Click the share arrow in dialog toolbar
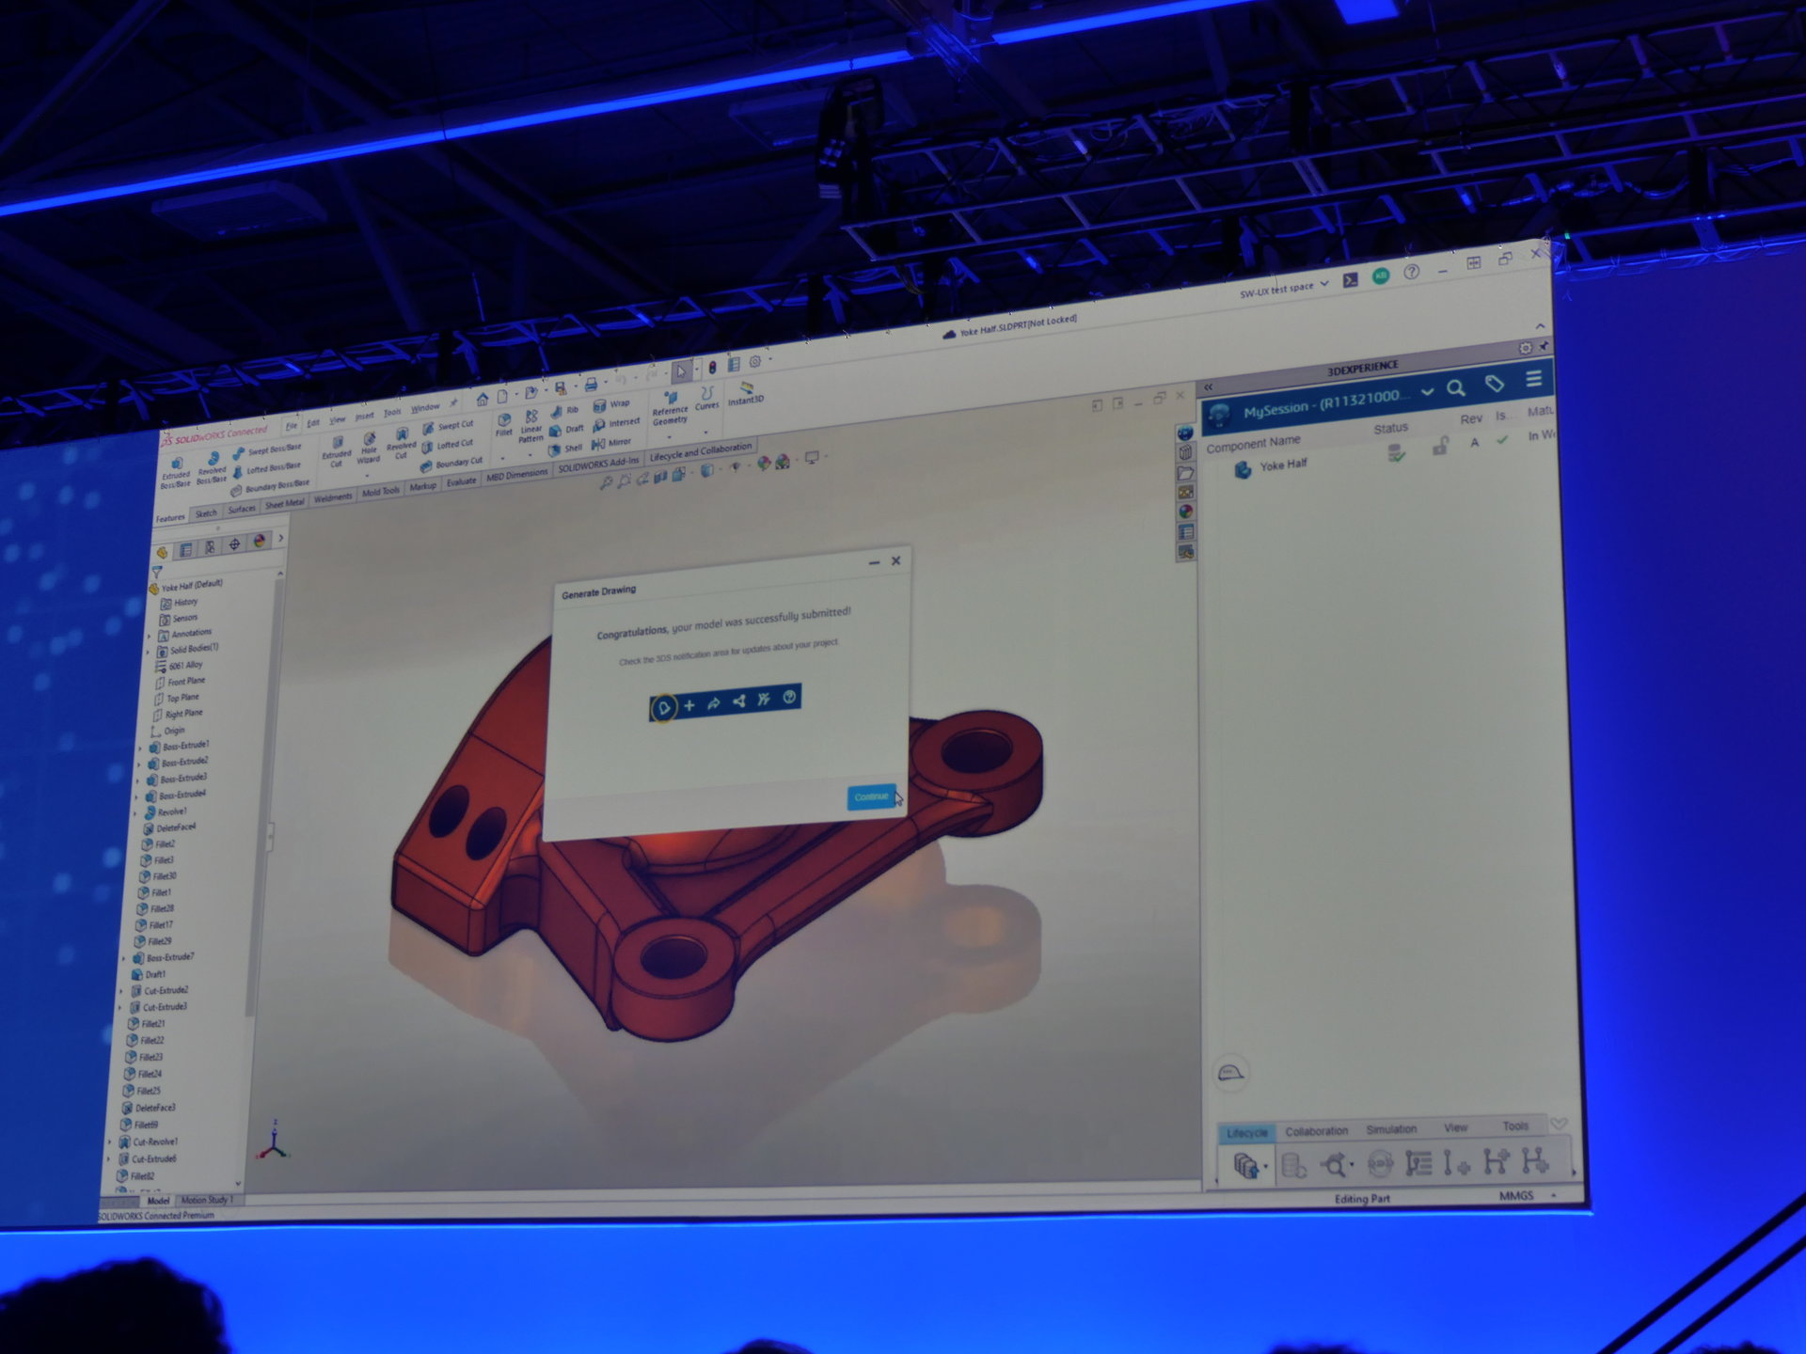The image size is (1806, 1354). coord(714,702)
